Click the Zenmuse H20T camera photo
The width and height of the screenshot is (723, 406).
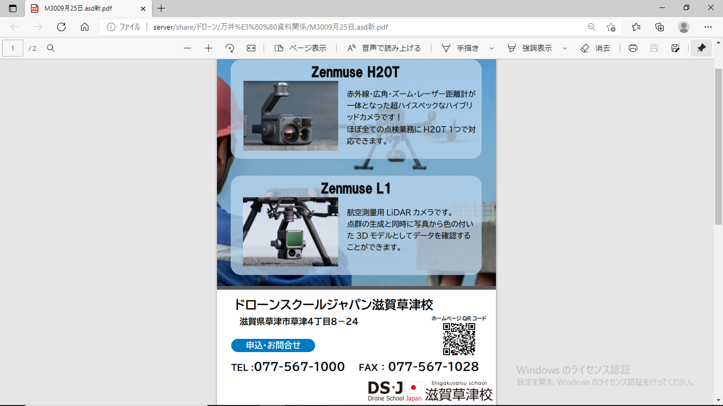pyautogui.click(x=291, y=116)
